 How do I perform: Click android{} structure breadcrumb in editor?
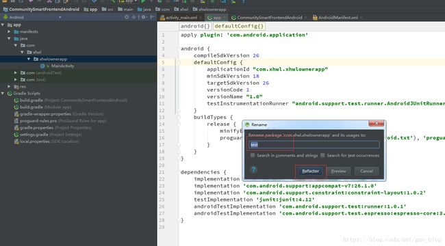[195, 27]
